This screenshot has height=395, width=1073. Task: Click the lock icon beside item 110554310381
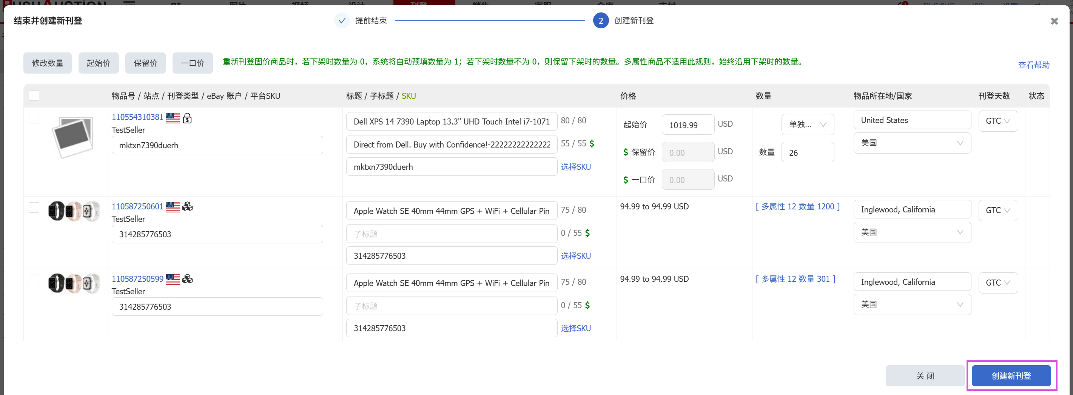coord(187,118)
